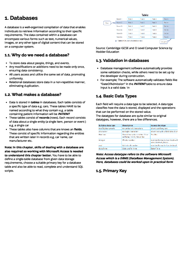Click the "A single character" description cell
Screen dimensions: 182x257
tap(130, 131)
